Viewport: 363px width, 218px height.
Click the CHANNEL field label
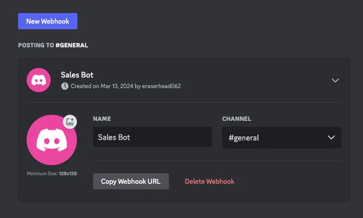point(237,119)
